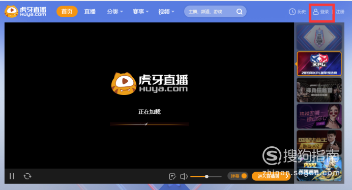Go to the 直播 live page
The image size is (352, 190).
90,12
